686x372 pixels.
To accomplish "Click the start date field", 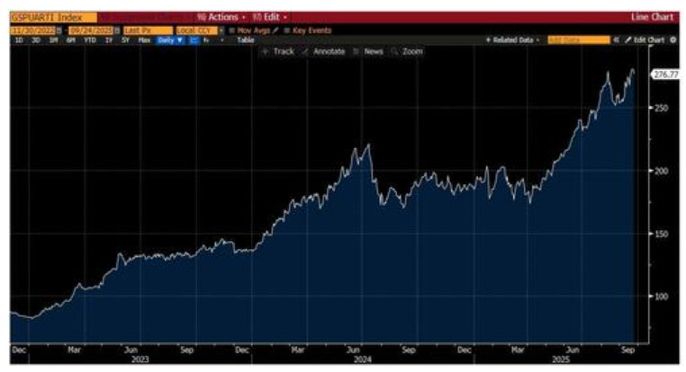I will pos(33,31).
